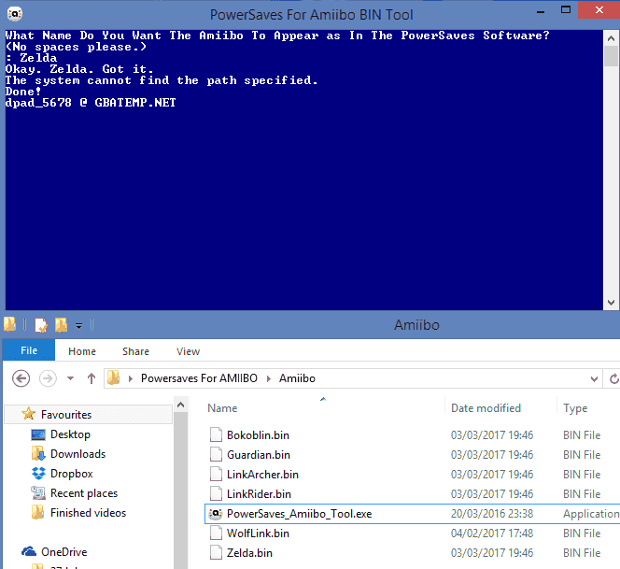Click the console vertical scrollbar thumb

pyautogui.click(x=611, y=56)
